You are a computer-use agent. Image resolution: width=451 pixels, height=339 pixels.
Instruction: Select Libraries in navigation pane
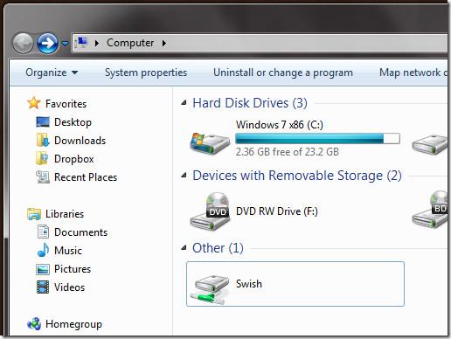(65, 214)
